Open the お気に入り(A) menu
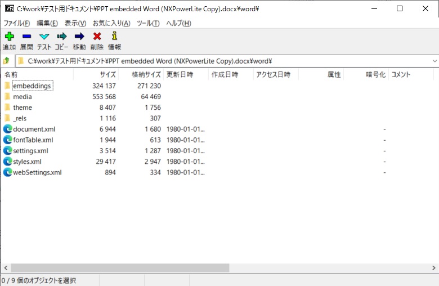 tap(111, 23)
